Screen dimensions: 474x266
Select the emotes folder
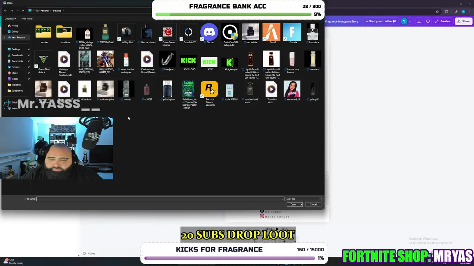tap(44, 34)
